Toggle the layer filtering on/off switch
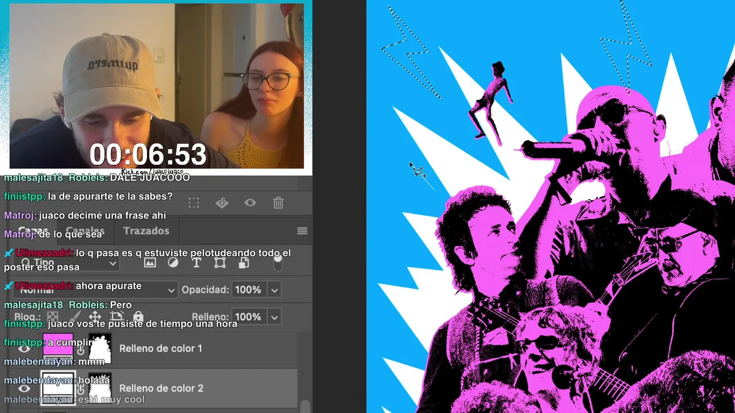Image resolution: width=735 pixels, height=413 pixels. [278, 263]
